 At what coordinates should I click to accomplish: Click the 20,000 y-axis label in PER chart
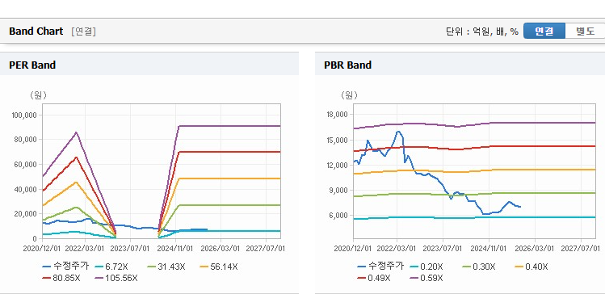[x=26, y=214]
